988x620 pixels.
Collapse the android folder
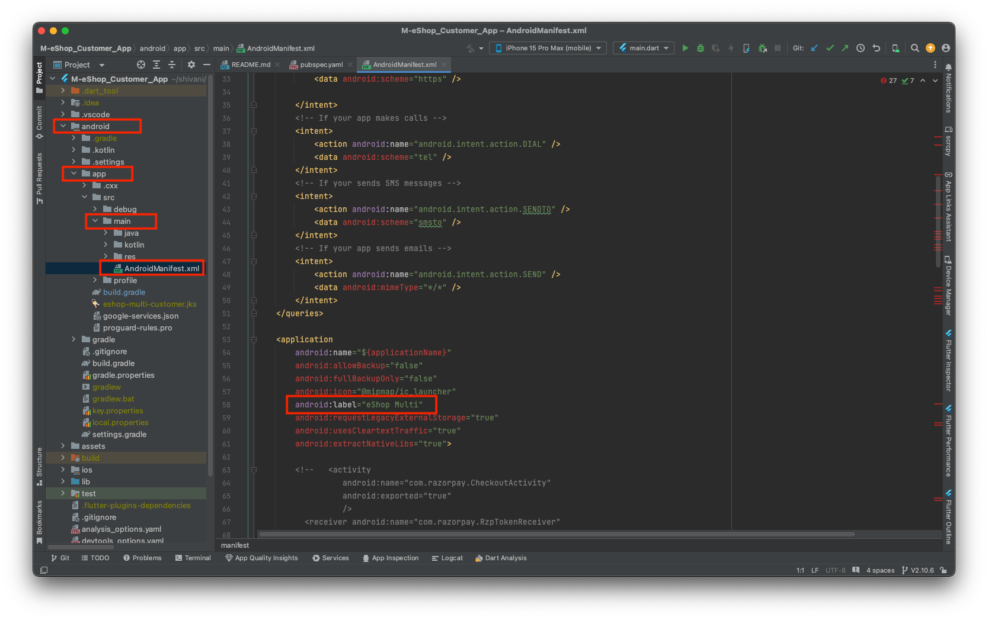(x=63, y=126)
